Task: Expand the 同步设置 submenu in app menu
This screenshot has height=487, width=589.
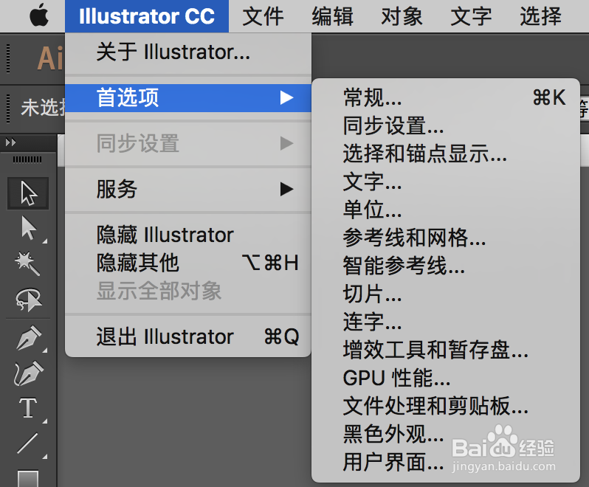Action: click(x=188, y=143)
